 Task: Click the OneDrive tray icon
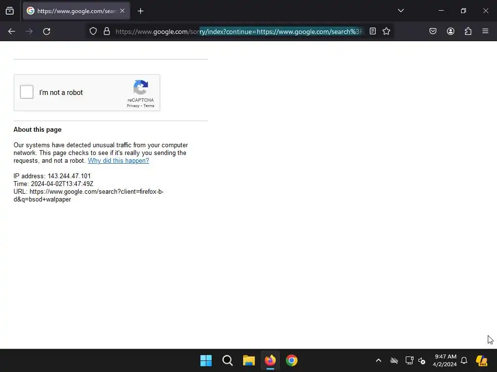tap(394, 360)
